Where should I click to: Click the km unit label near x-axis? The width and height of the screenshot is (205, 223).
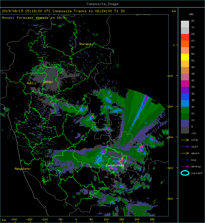[x=4, y=220]
